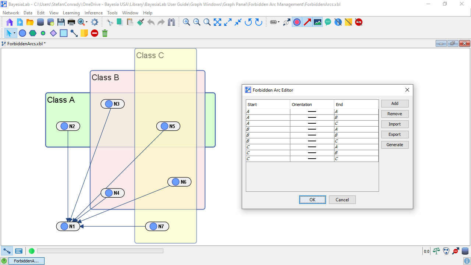This screenshot has width=471, height=265.
Task: Click the scissors Cut icon
Action: click(x=110, y=22)
